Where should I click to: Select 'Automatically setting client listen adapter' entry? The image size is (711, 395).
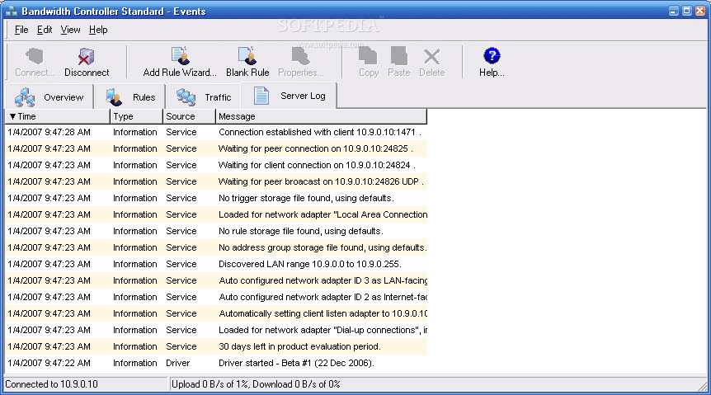pyautogui.click(x=216, y=313)
